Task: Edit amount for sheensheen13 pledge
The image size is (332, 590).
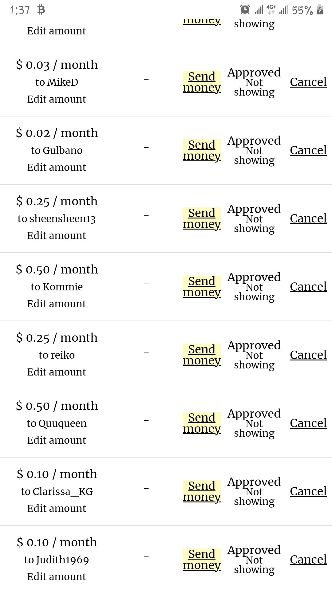Action: click(x=57, y=235)
